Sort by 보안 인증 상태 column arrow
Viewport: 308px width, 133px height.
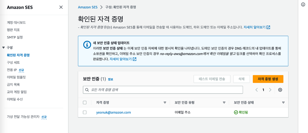(x=283, y=103)
